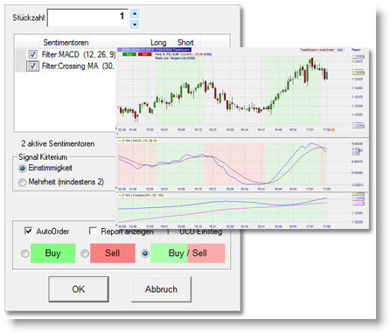The image size is (390, 333).
Task: Click the Stückzahl quantity input field
Action: point(87,18)
